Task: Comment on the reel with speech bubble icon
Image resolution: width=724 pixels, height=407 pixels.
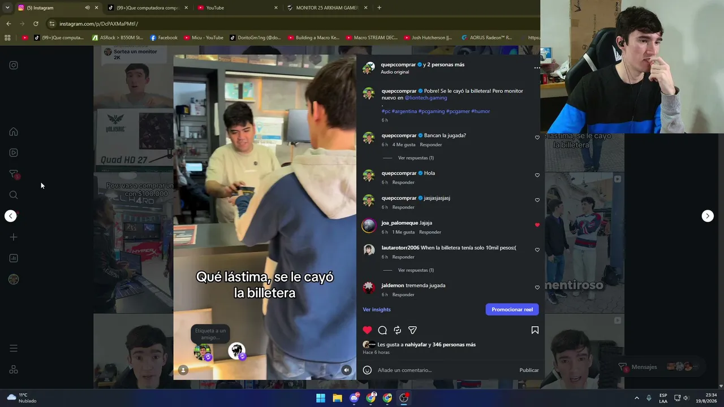Action: tap(382, 330)
